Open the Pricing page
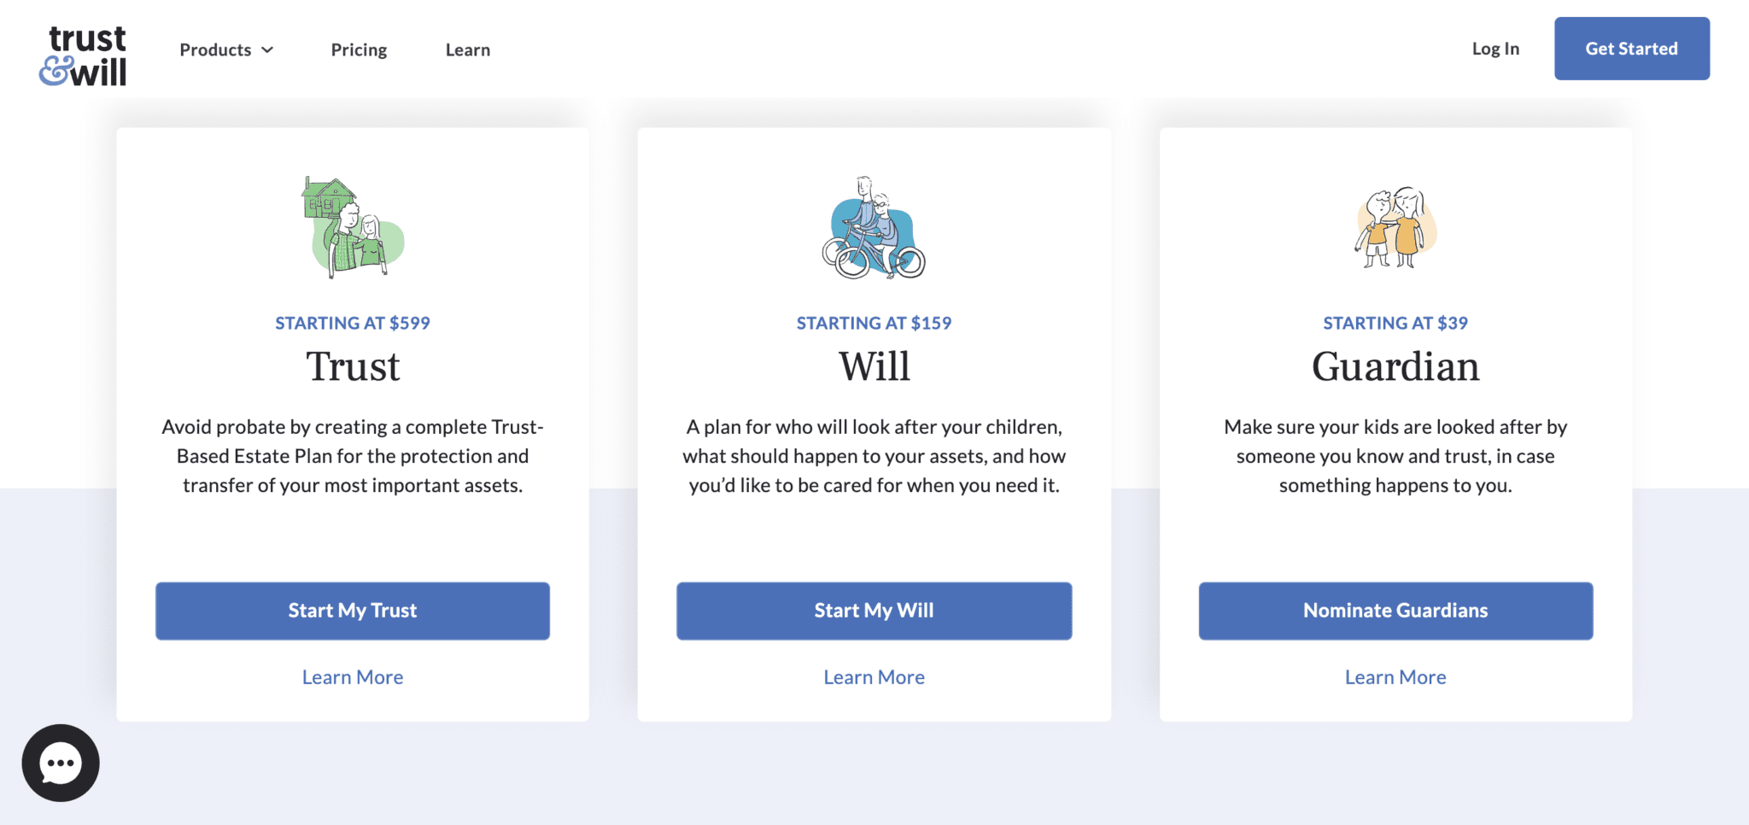This screenshot has width=1749, height=825. tap(359, 50)
